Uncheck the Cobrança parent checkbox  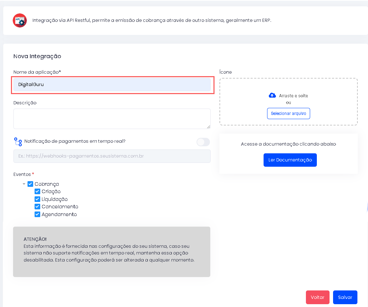[x=30, y=184]
